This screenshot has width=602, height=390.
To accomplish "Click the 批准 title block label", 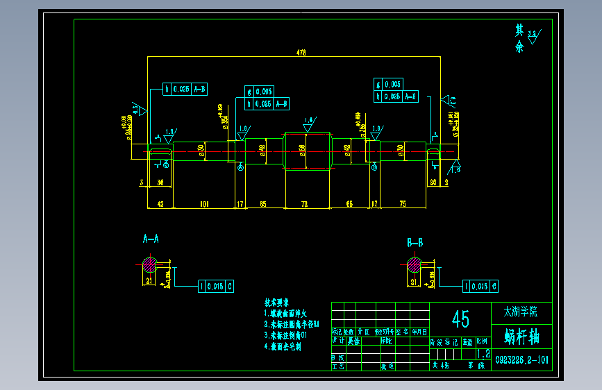I will [387, 366].
